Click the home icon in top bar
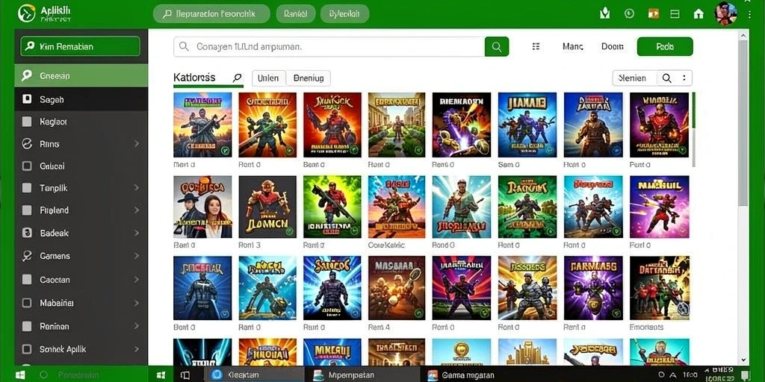This screenshot has width=765, height=382. coord(699,13)
